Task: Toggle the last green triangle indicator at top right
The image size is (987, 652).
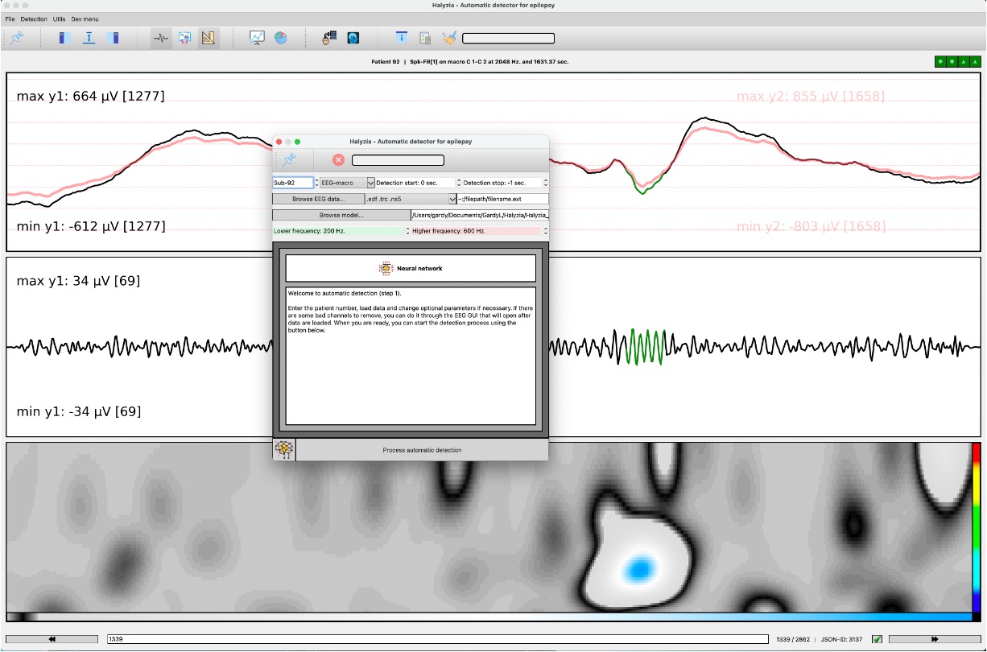Action: [x=976, y=61]
